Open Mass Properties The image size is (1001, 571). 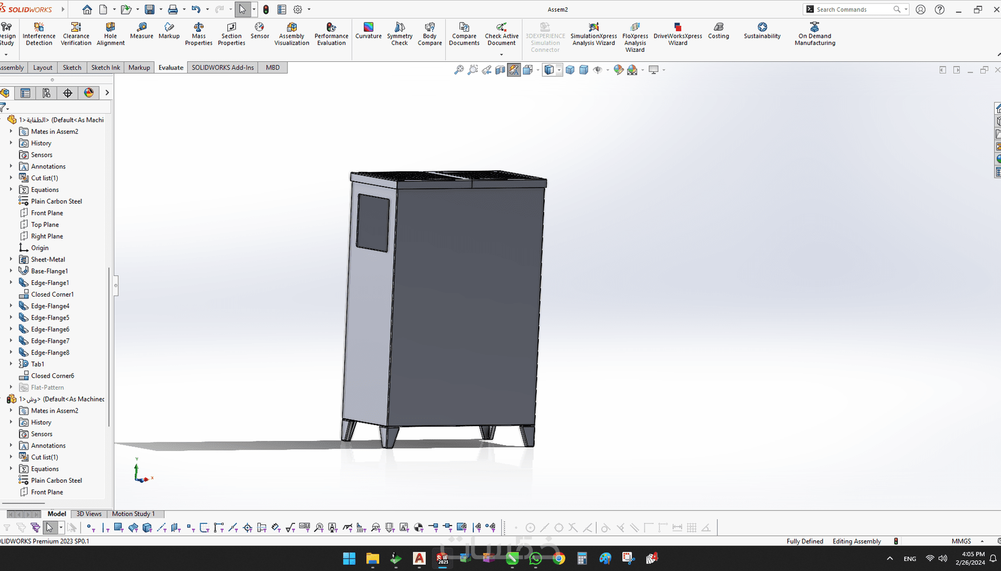point(198,34)
